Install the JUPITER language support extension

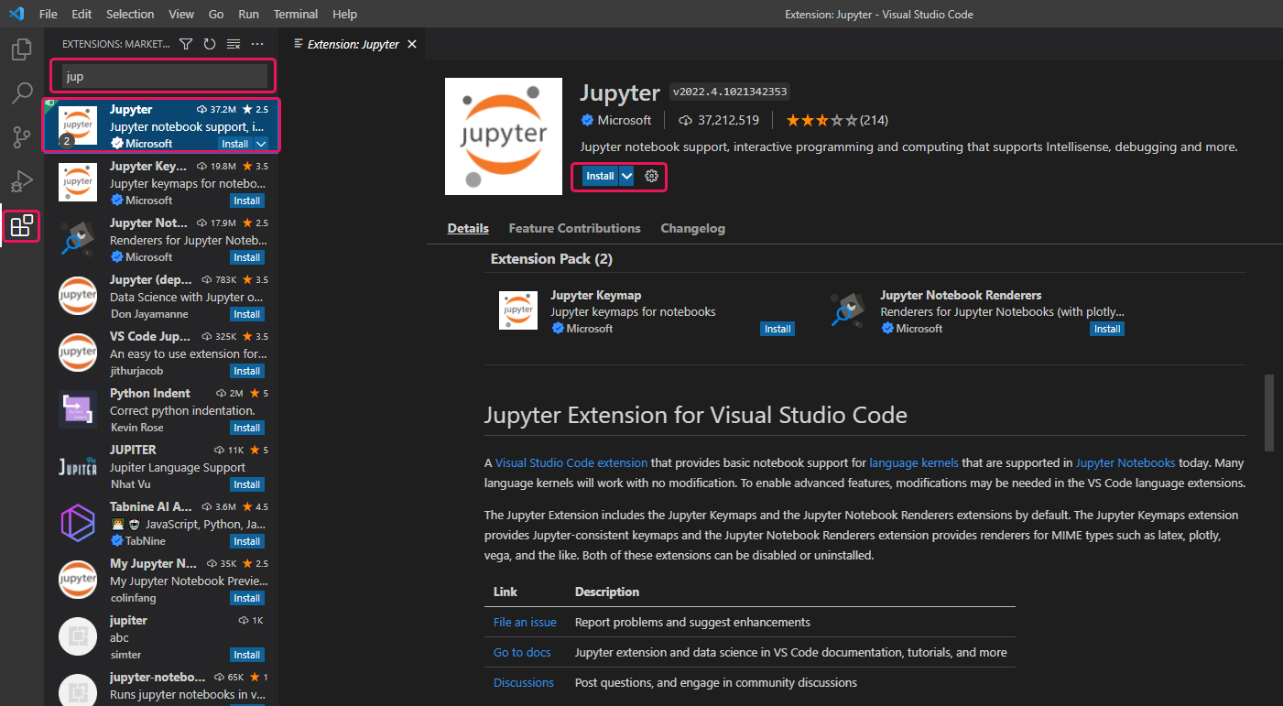click(x=247, y=484)
